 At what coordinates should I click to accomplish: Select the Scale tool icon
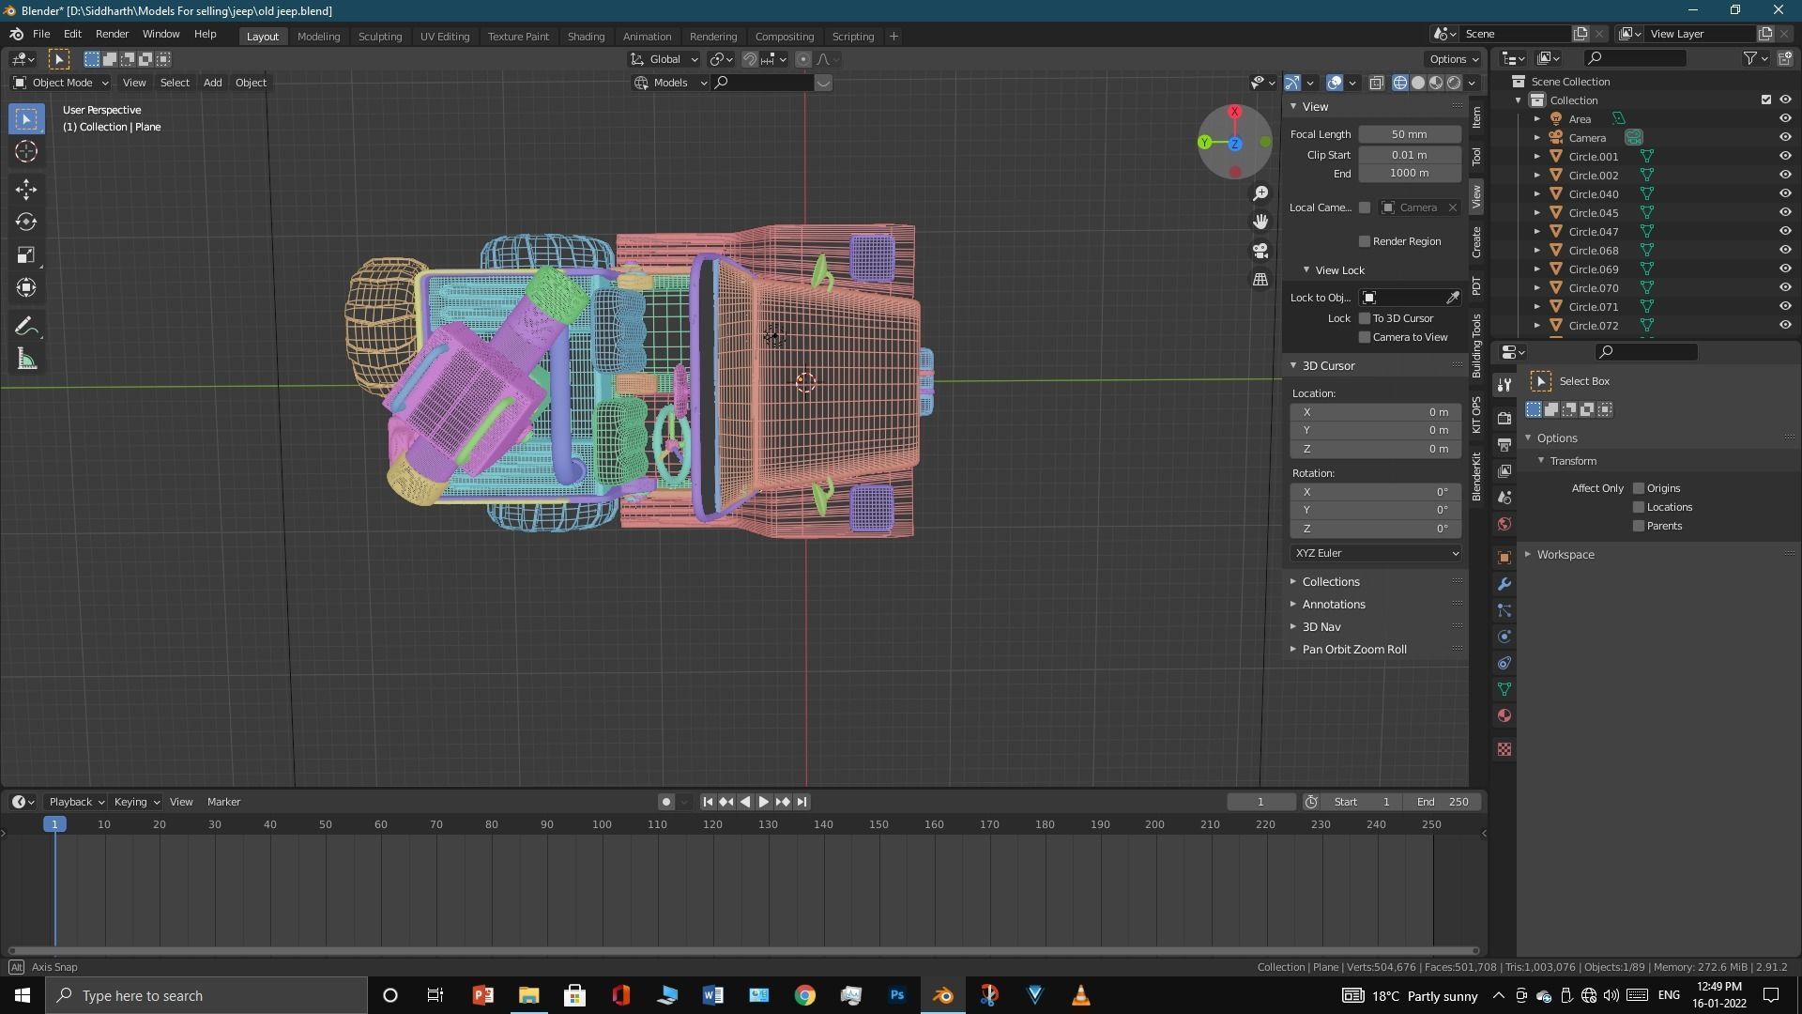[26, 255]
